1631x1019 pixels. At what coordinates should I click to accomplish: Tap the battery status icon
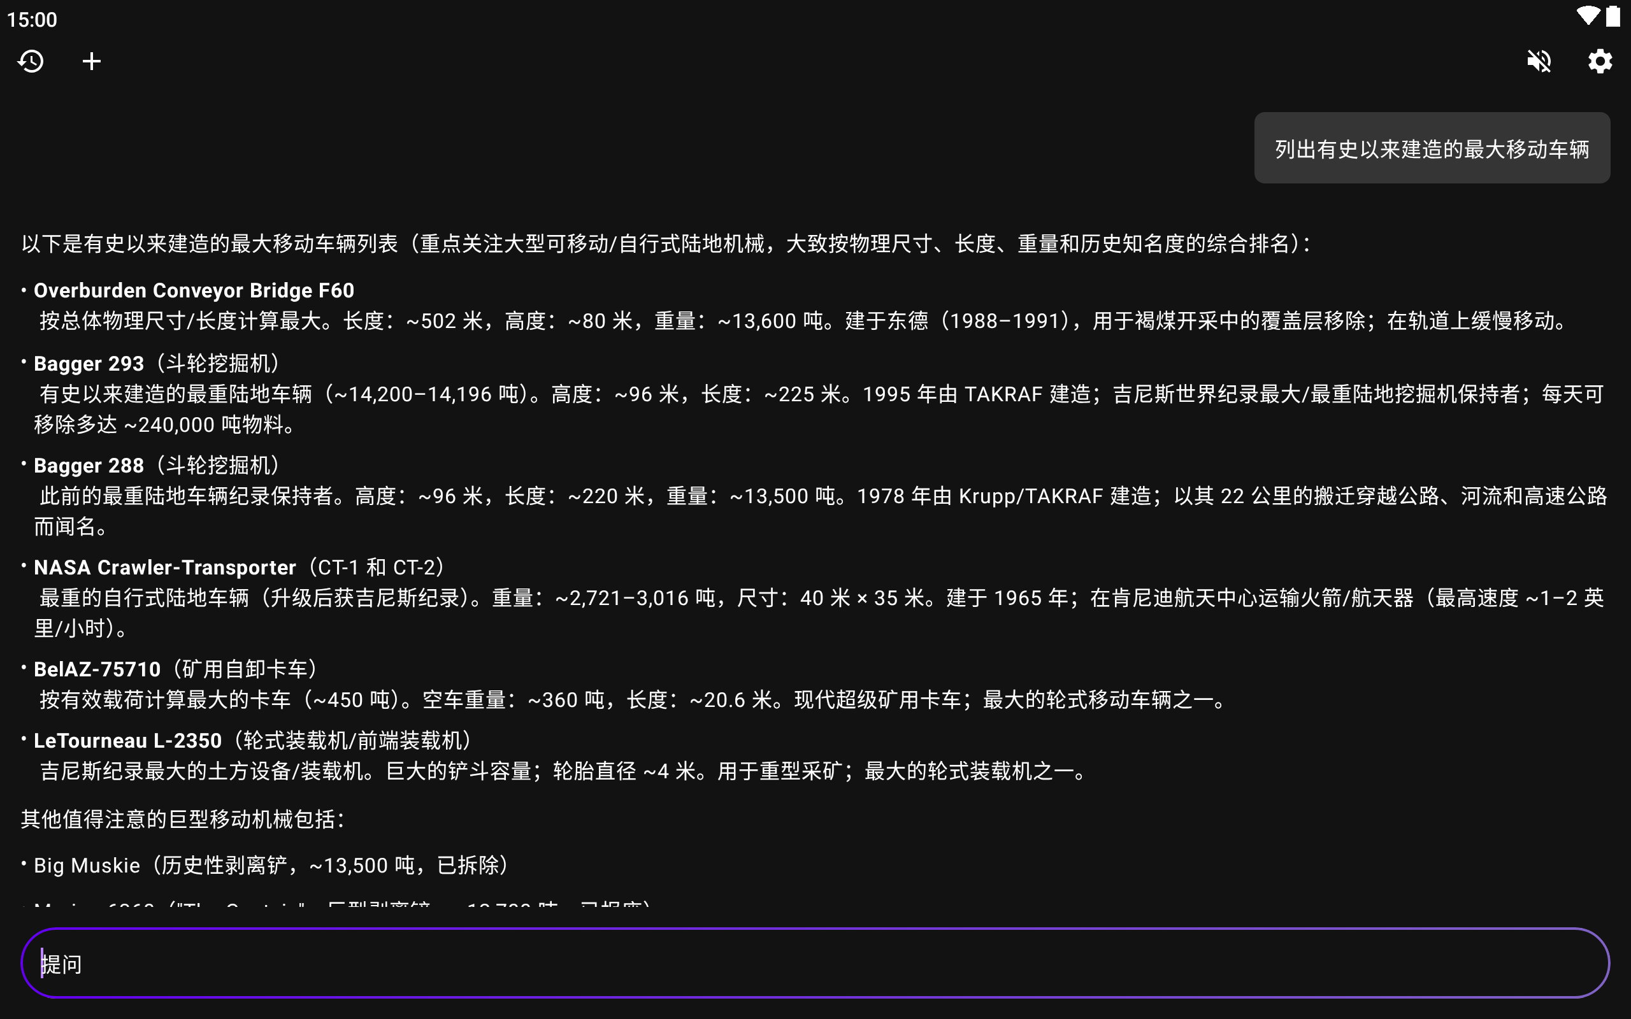pyautogui.click(x=1613, y=16)
